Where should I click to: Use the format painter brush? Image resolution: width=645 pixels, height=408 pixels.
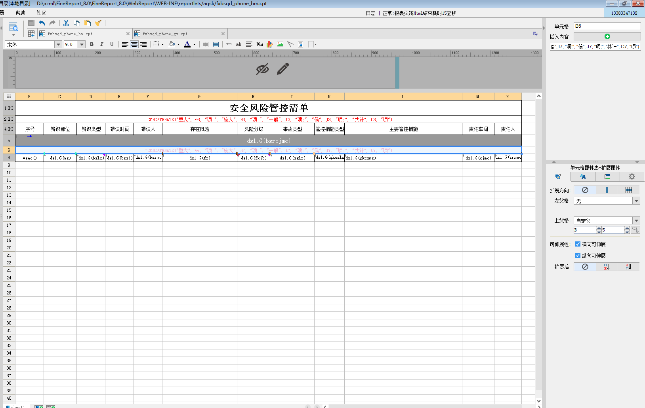[x=98, y=23]
